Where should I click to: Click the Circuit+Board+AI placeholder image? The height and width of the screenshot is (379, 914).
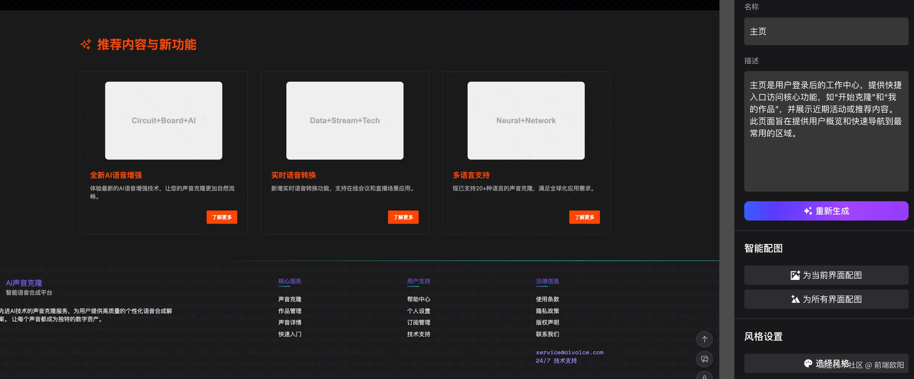[x=164, y=120]
